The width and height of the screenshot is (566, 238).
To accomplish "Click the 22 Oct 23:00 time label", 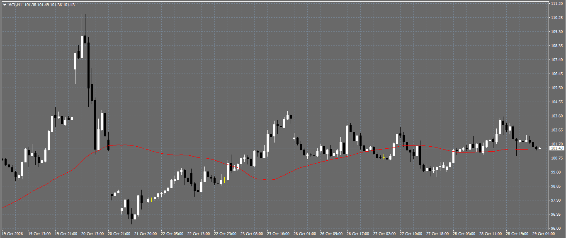I will point(226,234).
